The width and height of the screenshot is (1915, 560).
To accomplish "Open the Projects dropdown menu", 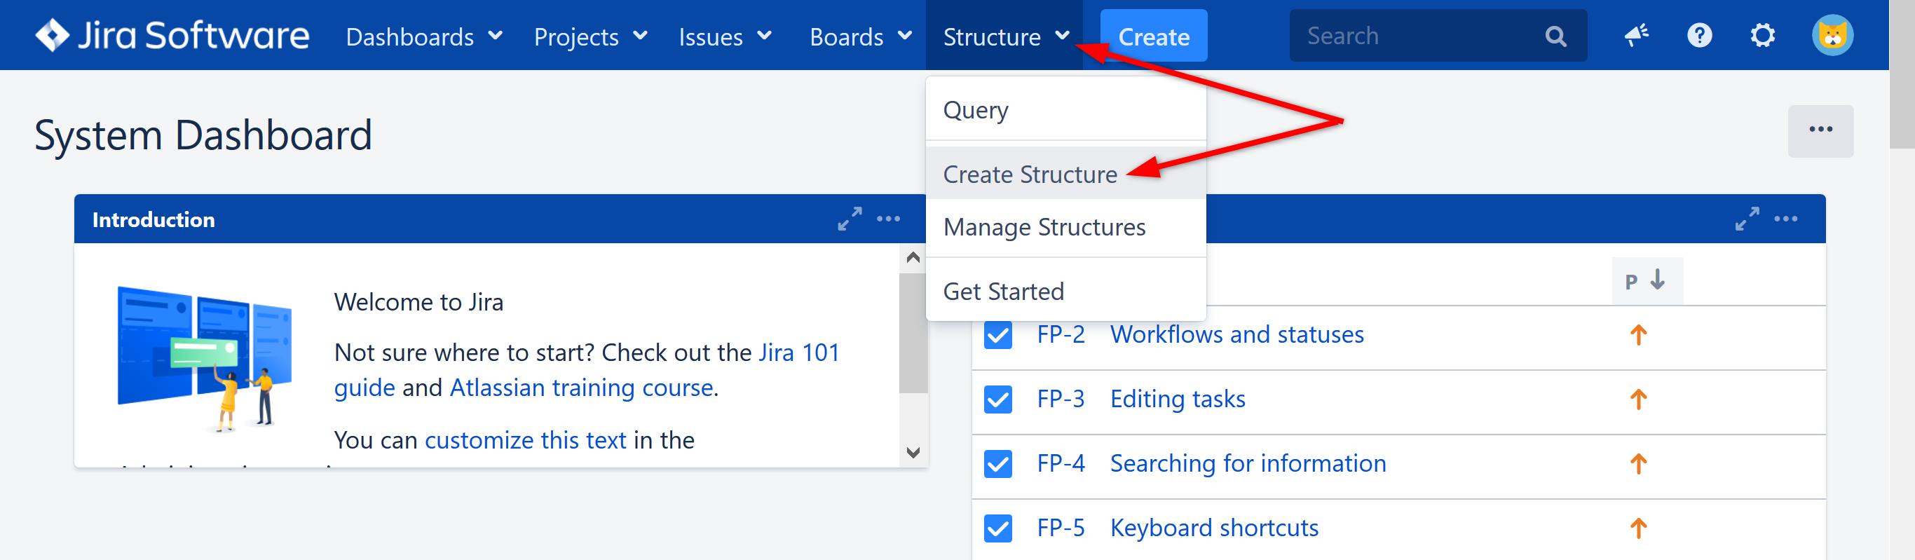I will [x=591, y=36].
